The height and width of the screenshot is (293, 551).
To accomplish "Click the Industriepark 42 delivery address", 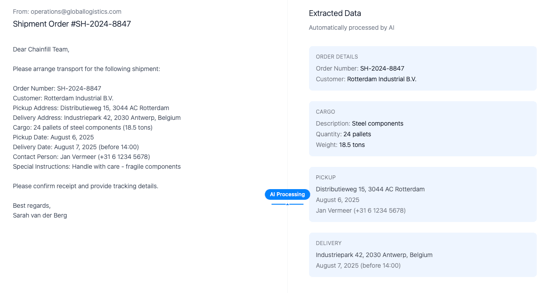I will [x=374, y=255].
